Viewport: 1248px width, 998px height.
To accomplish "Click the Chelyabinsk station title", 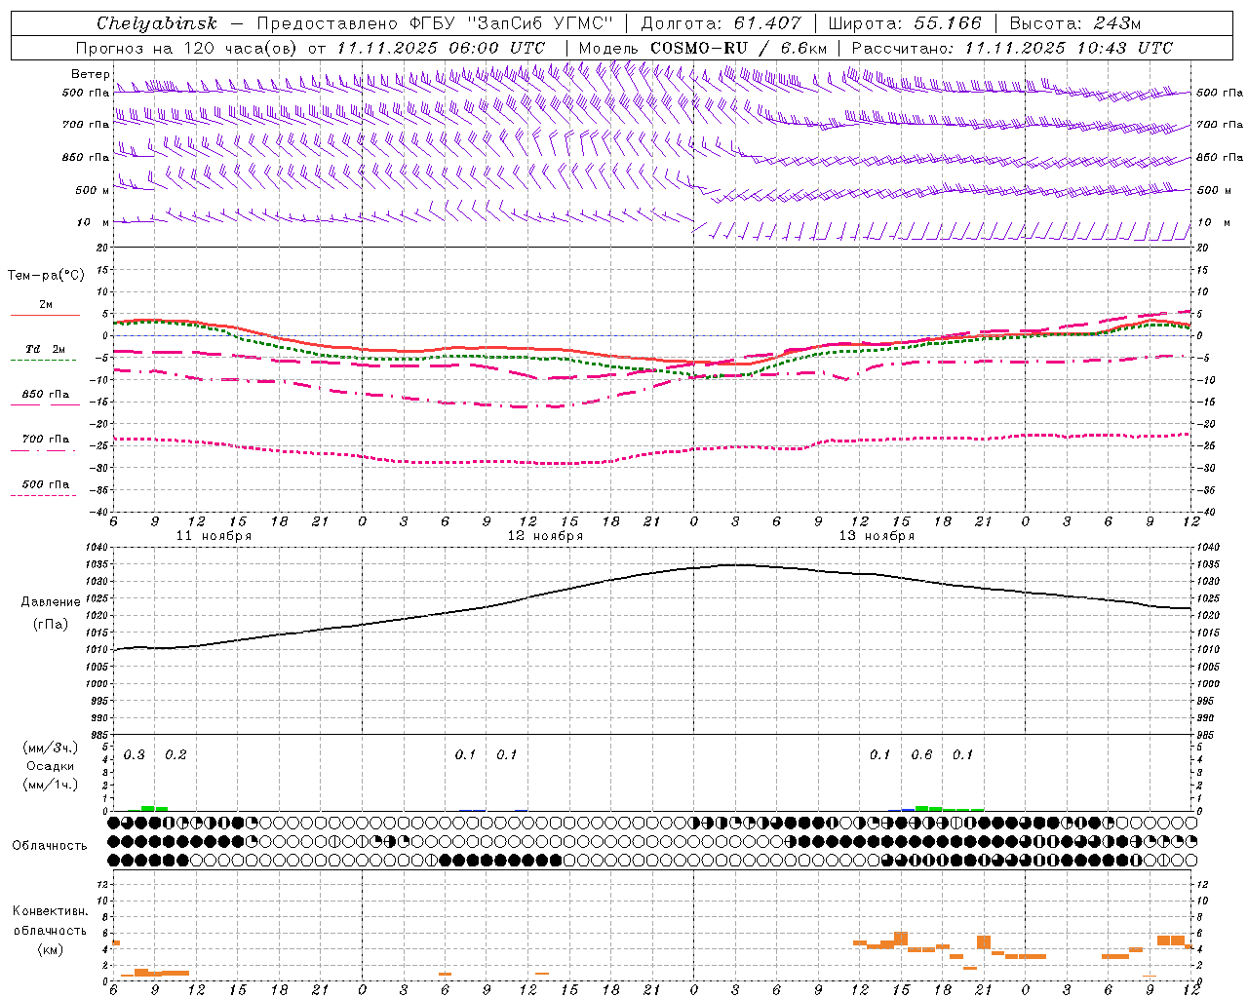I will [156, 23].
